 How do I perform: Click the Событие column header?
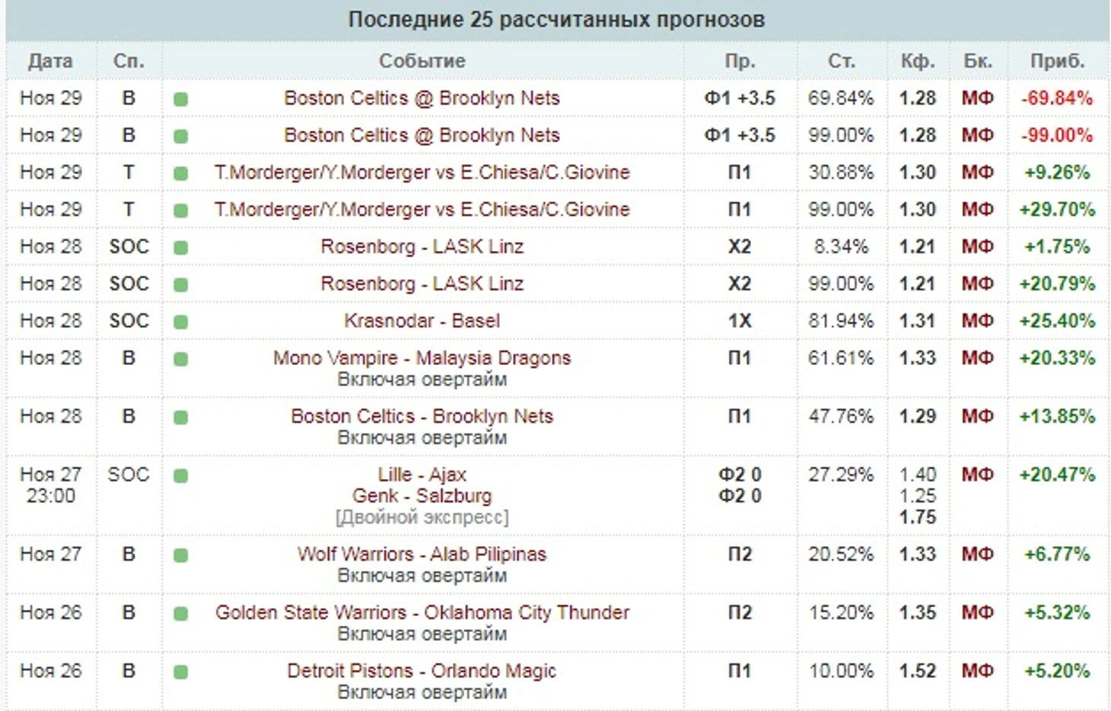pyautogui.click(x=422, y=61)
